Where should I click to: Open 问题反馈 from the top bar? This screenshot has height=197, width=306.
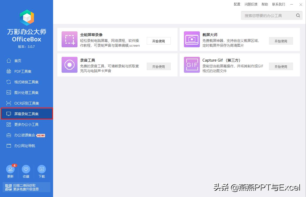point(251,4)
